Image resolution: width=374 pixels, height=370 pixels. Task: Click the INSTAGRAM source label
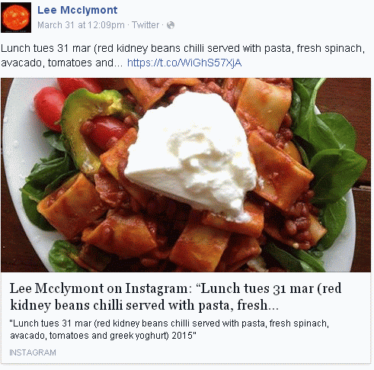33,352
